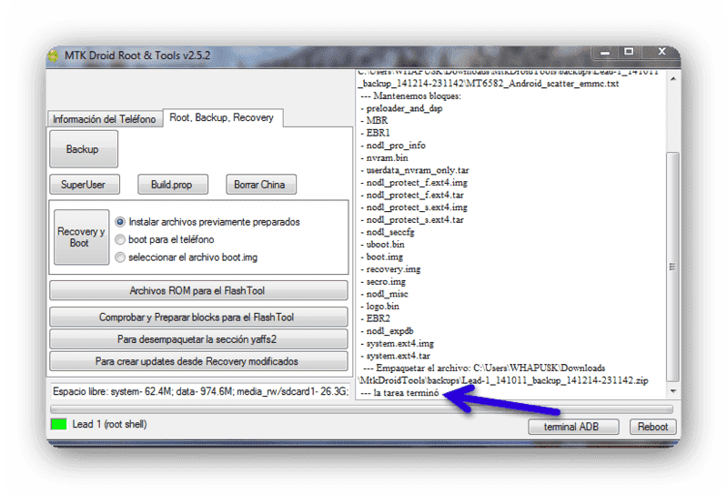Click the MTK Droid Tools title bar icon

pyautogui.click(x=54, y=56)
